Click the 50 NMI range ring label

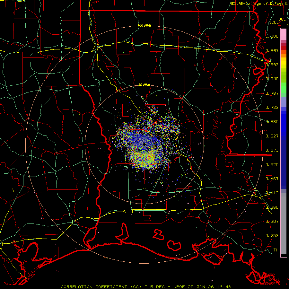[x=144, y=85]
